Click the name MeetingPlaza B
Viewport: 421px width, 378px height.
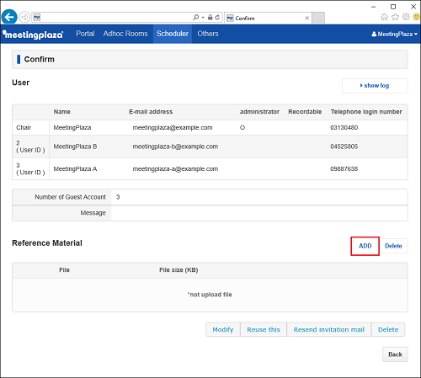click(x=75, y=146)
